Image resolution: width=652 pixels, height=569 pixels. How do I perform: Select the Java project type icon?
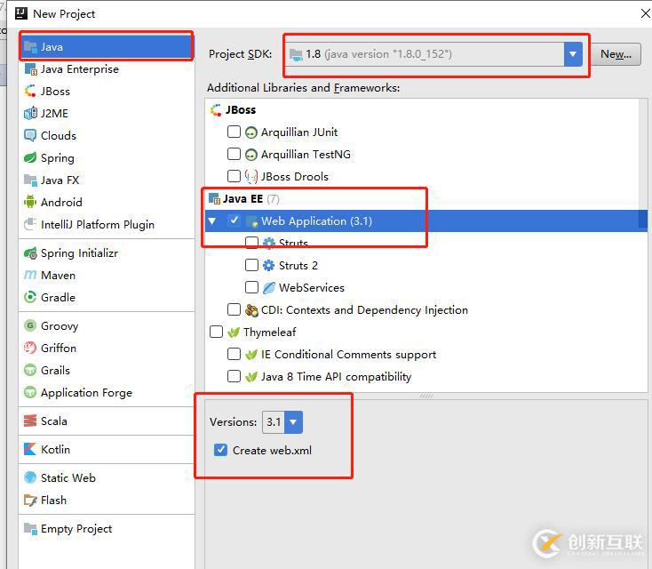click(x=30, y=46)
